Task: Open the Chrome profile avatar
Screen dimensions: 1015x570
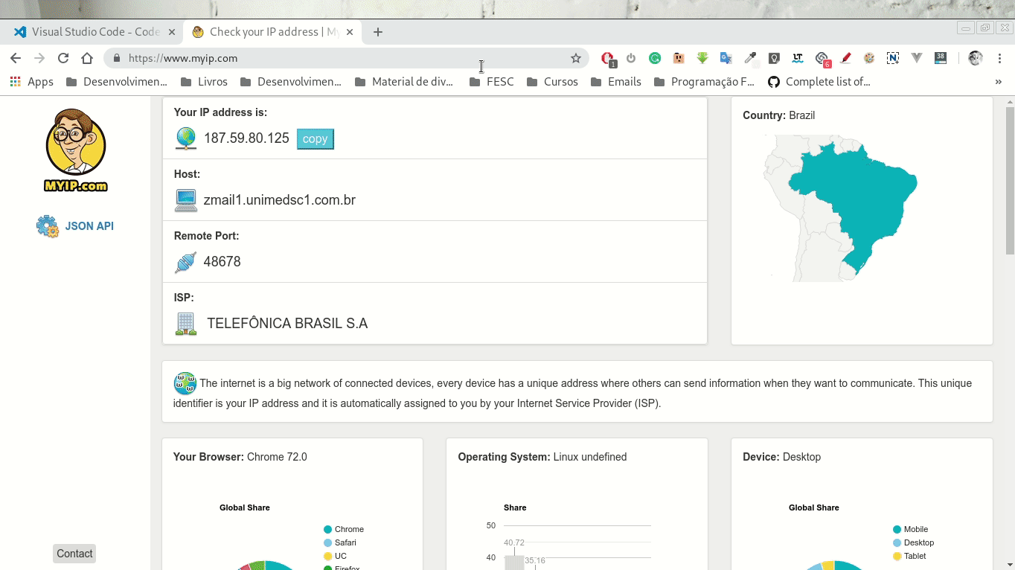Action: pyautogui.click(x=976, y=58)
